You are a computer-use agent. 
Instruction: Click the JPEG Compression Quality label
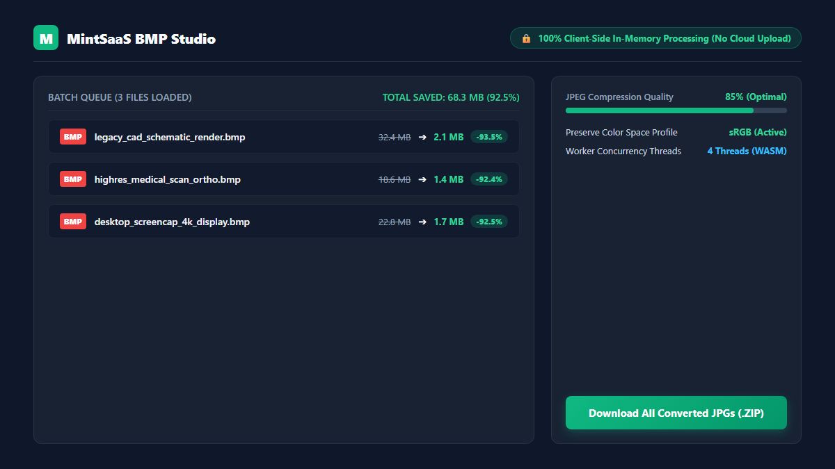(619, 97)
